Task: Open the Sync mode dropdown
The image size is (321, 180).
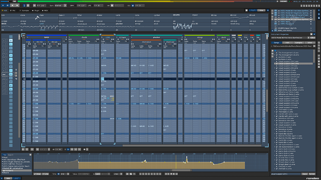Action: click(x=65, y=6)
